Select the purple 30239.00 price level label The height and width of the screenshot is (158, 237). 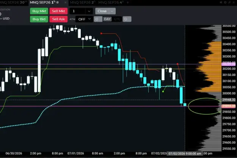tap(229, 64)
